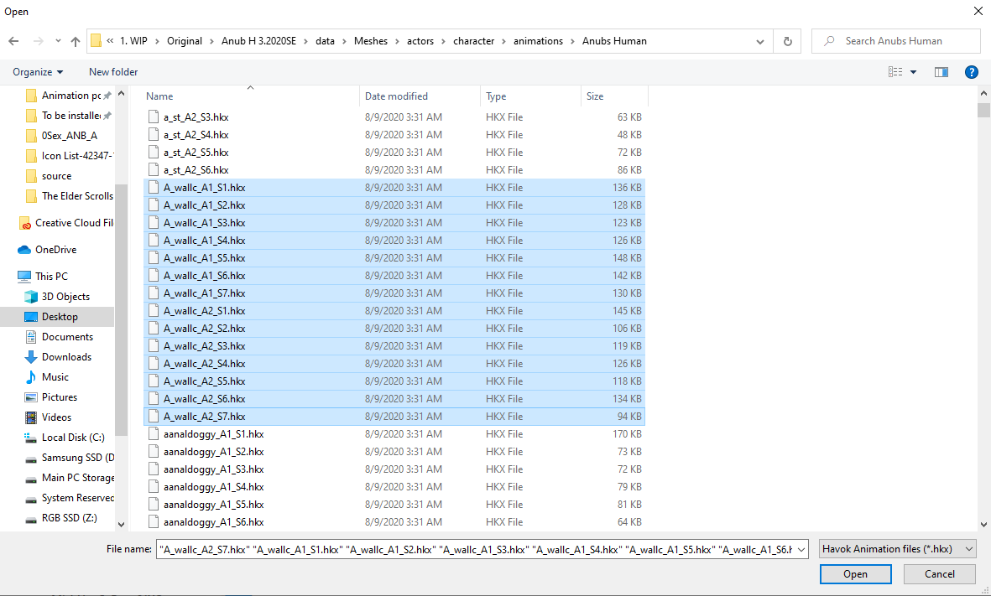Refresh the current folder view

click(787, 40)
